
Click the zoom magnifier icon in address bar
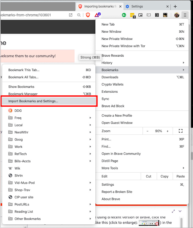[x=79, y=15]
